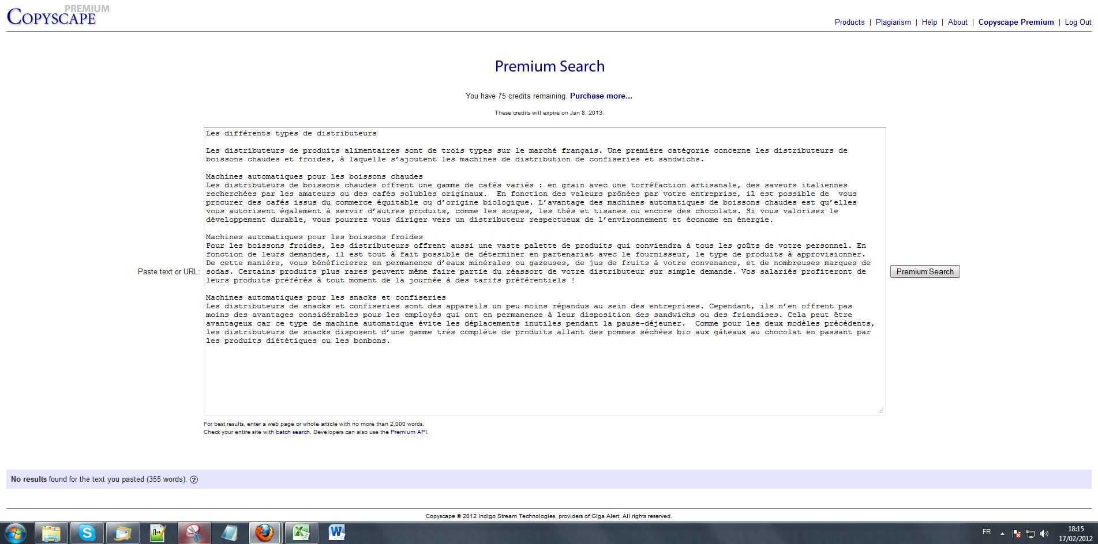The image size is (1098, 544).
Task: Open Skype from the taskbar
Action: (x=87, y=533)
